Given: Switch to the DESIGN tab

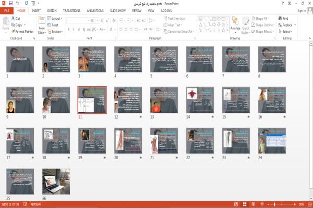Looking at the screenshot, I should coord(52,10).
